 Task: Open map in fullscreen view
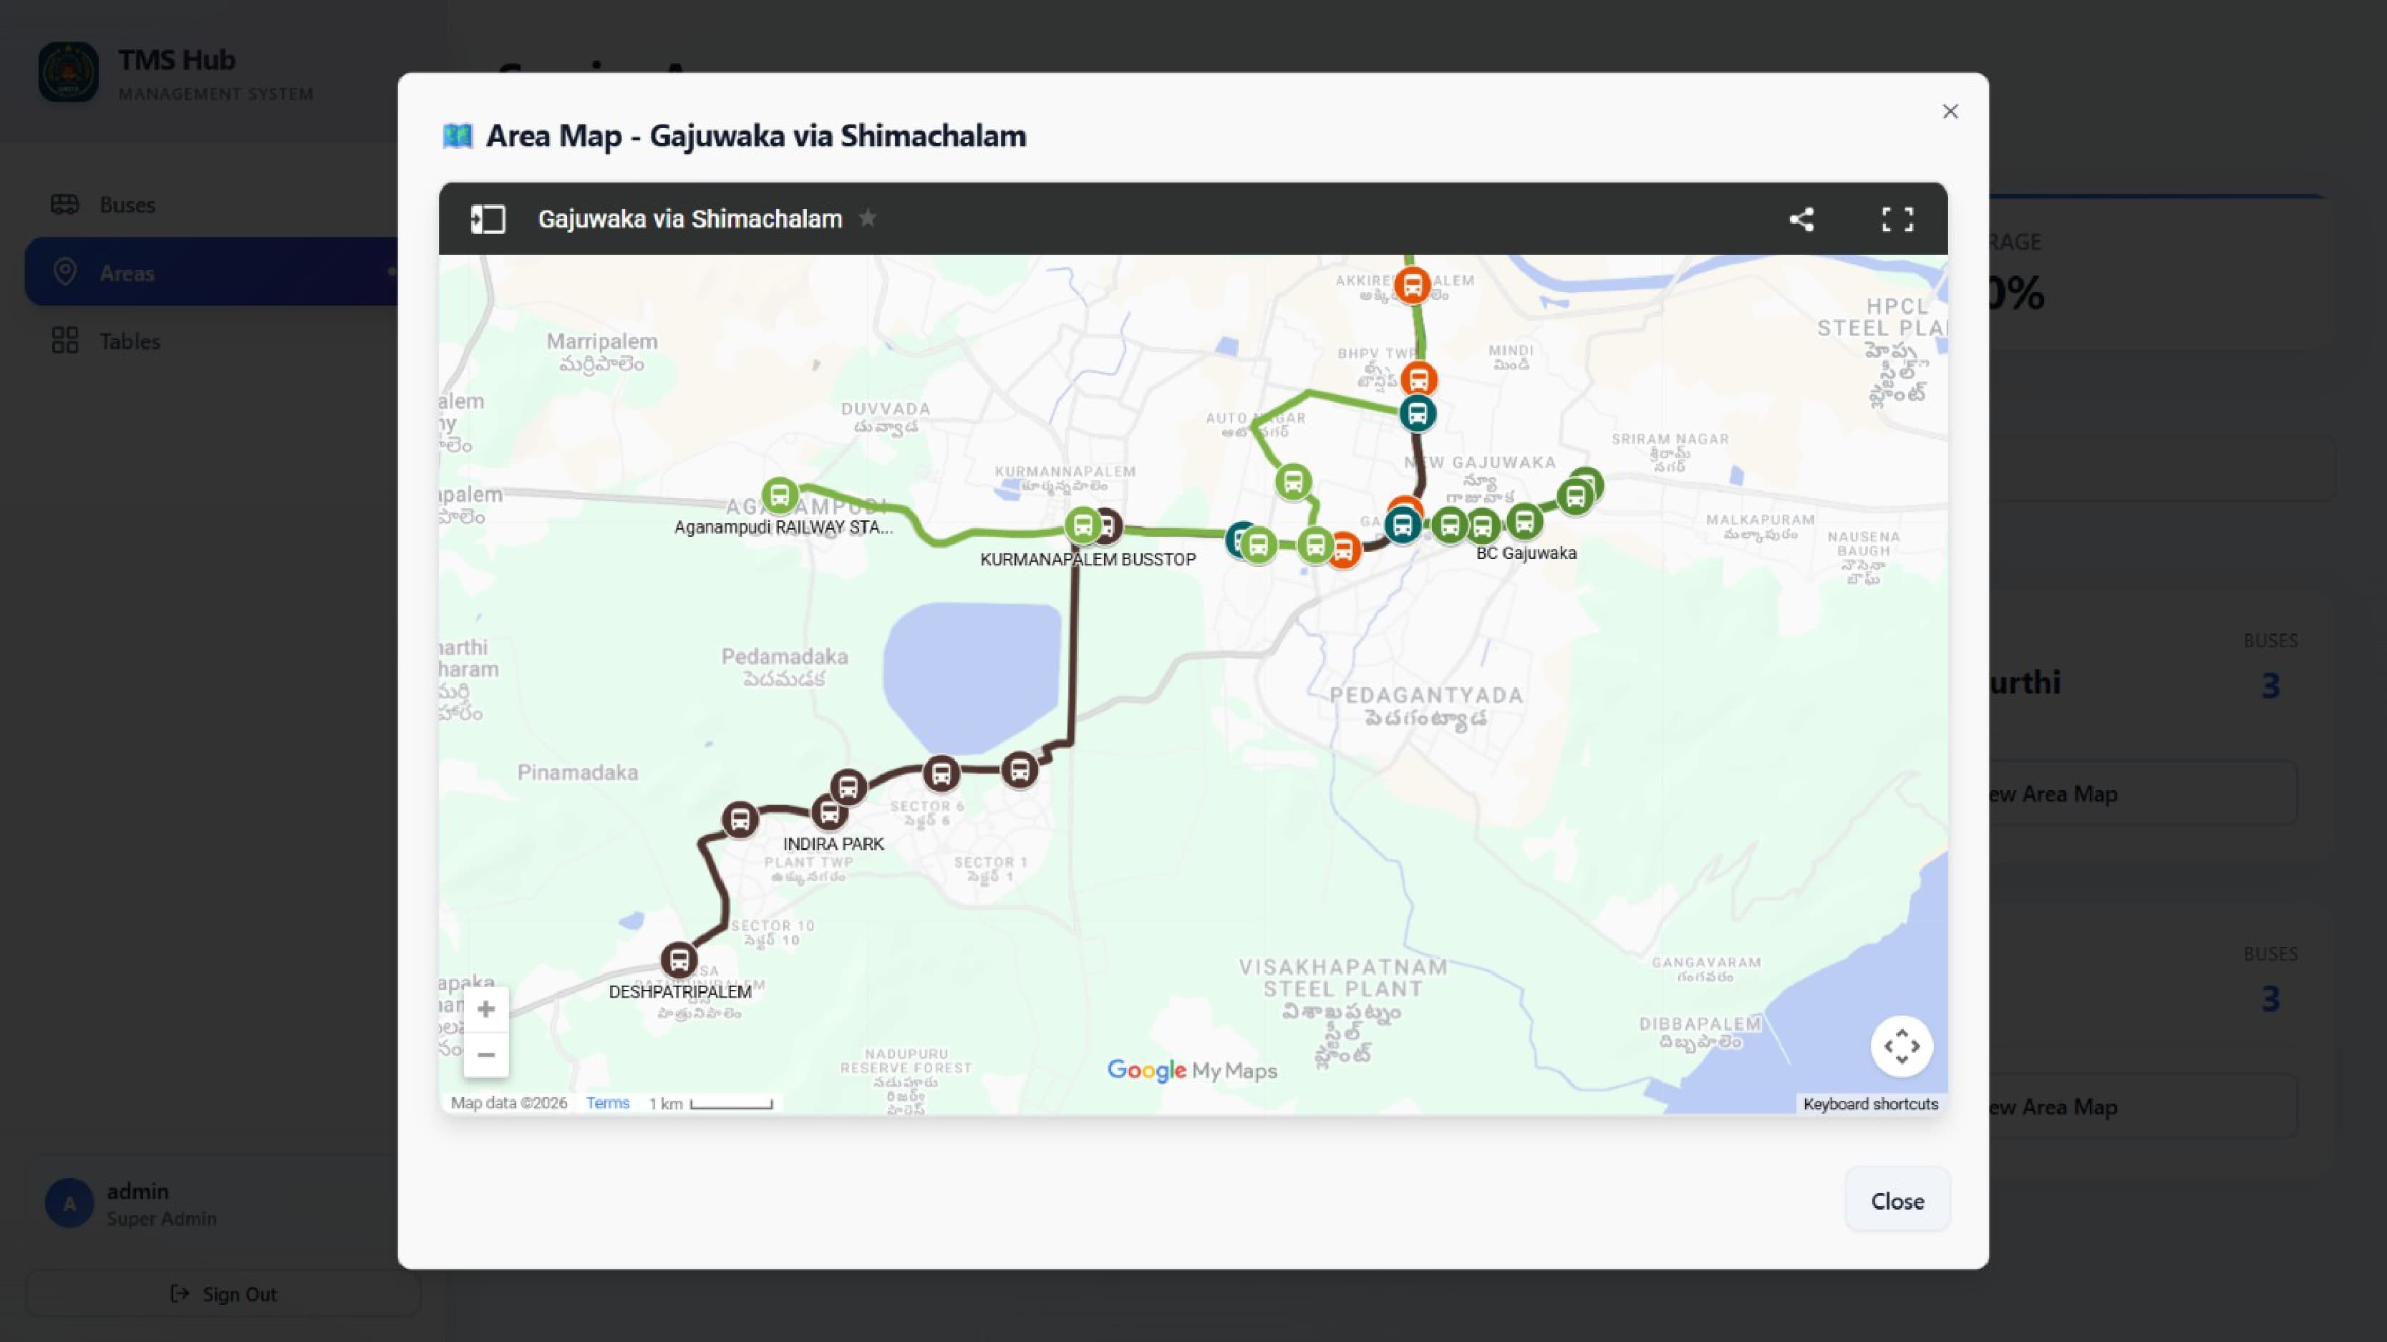point(1897,220)
